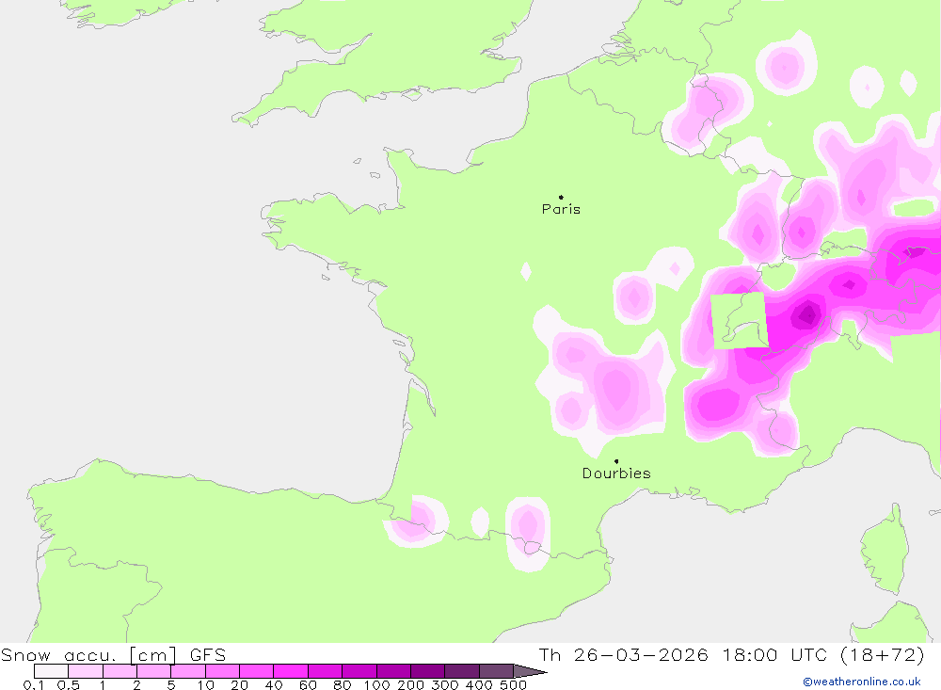
Task: Click the legend value '1'
Action: pyautogui.click(x=103, y=685)
